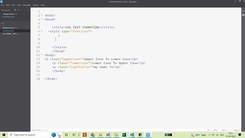Click the "uppercase" class value on line 13

coord(72,59)
